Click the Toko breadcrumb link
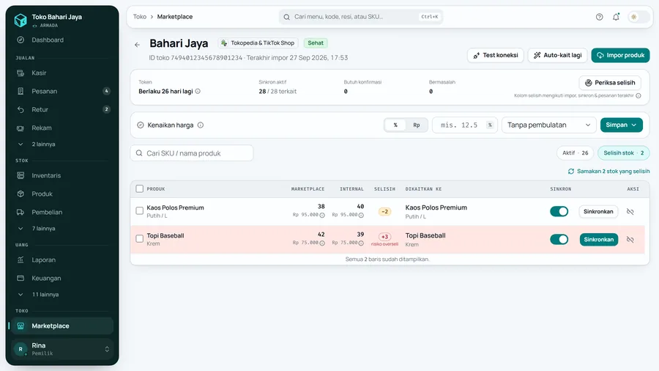Viewport: 659px width, 371px height. (140, 17)
